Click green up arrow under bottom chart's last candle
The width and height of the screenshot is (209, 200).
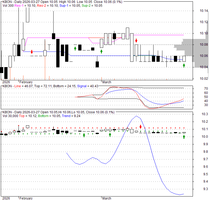pos(184,137)
